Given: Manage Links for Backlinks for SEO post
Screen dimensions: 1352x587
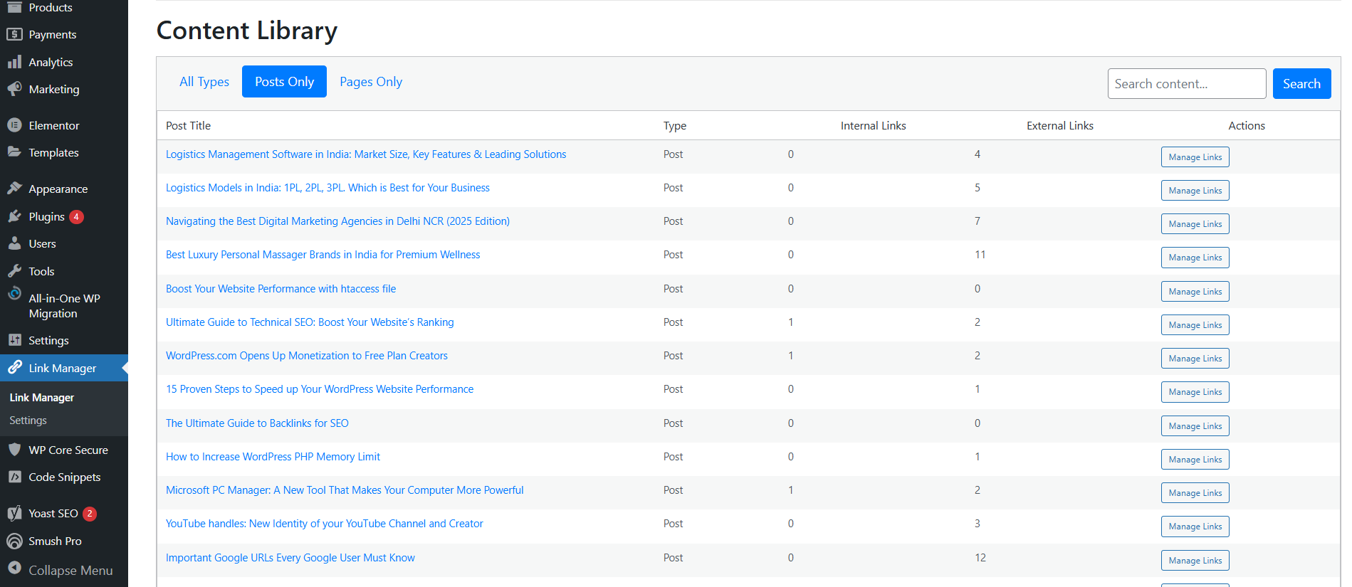Looking at the screenshot, I should [x=1195, y=426].
